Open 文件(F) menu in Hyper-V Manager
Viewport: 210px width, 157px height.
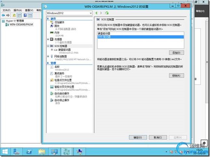(x=7, y=10)
